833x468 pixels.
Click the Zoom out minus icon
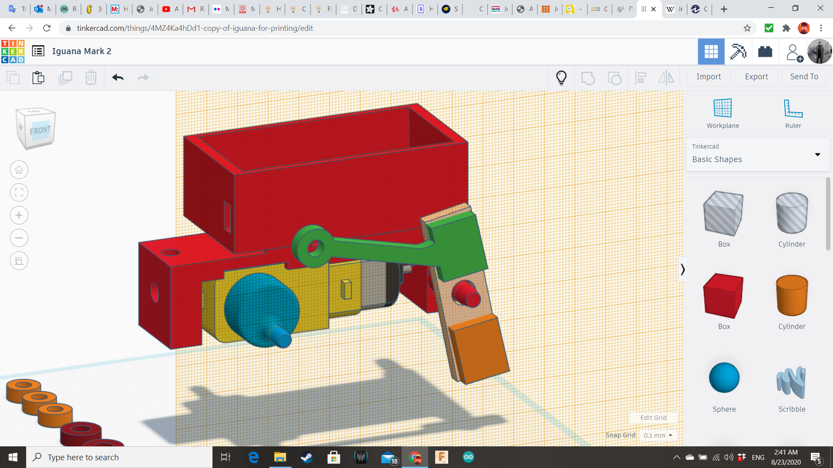pyautogui.click(x=19, y=238)
